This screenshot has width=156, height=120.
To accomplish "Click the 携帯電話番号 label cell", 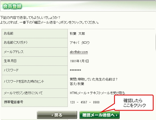I will (x=35, y=102).
